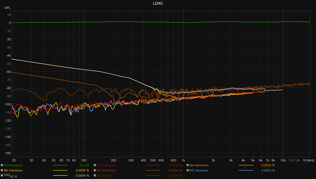Toggle the 2nd Harmonic checkbox

[95, 165]
